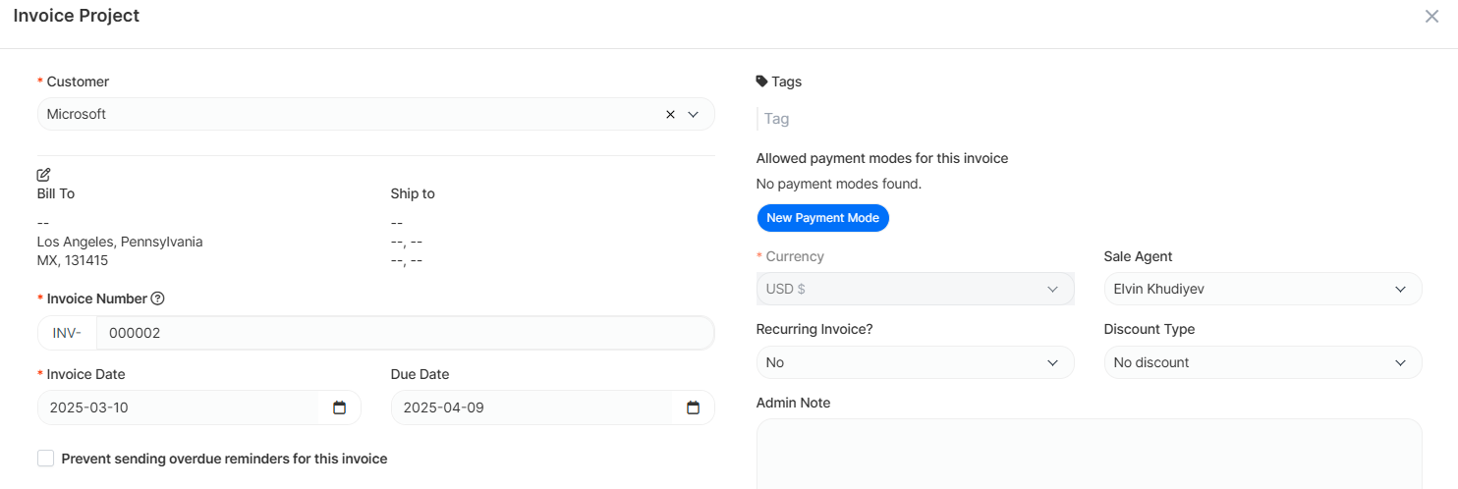The width and height of the screenshot is (1458, 489).
Task: Open the Invoice Date calendar picker
Action: point(339,407)
